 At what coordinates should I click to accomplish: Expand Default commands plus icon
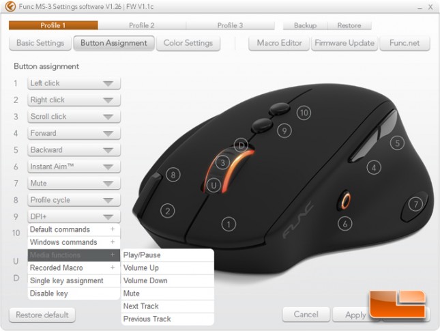[x=113, y=229]
